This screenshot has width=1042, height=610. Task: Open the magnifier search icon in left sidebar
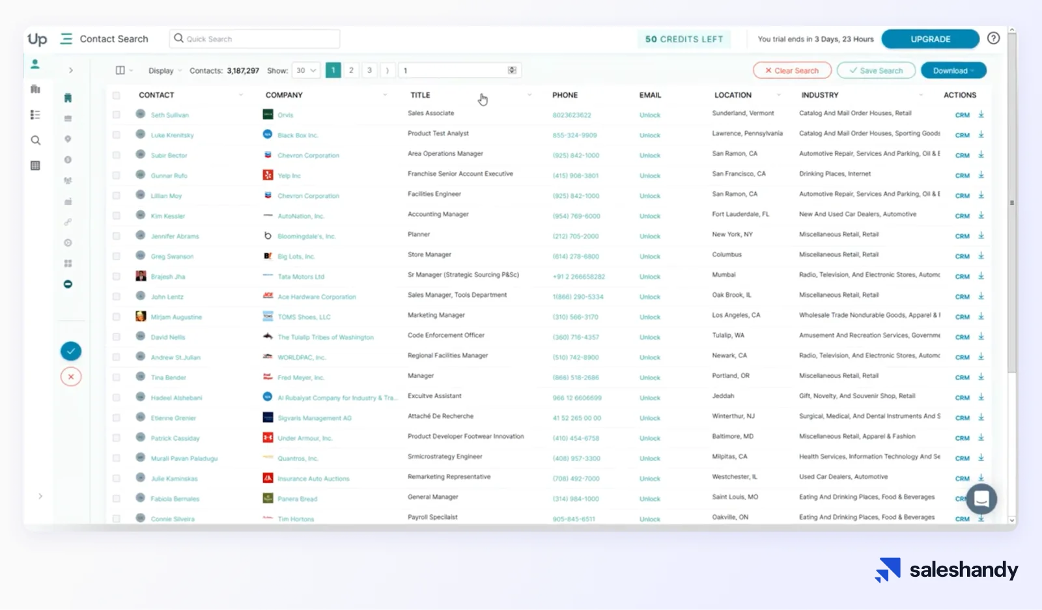[x=35, y=140]
